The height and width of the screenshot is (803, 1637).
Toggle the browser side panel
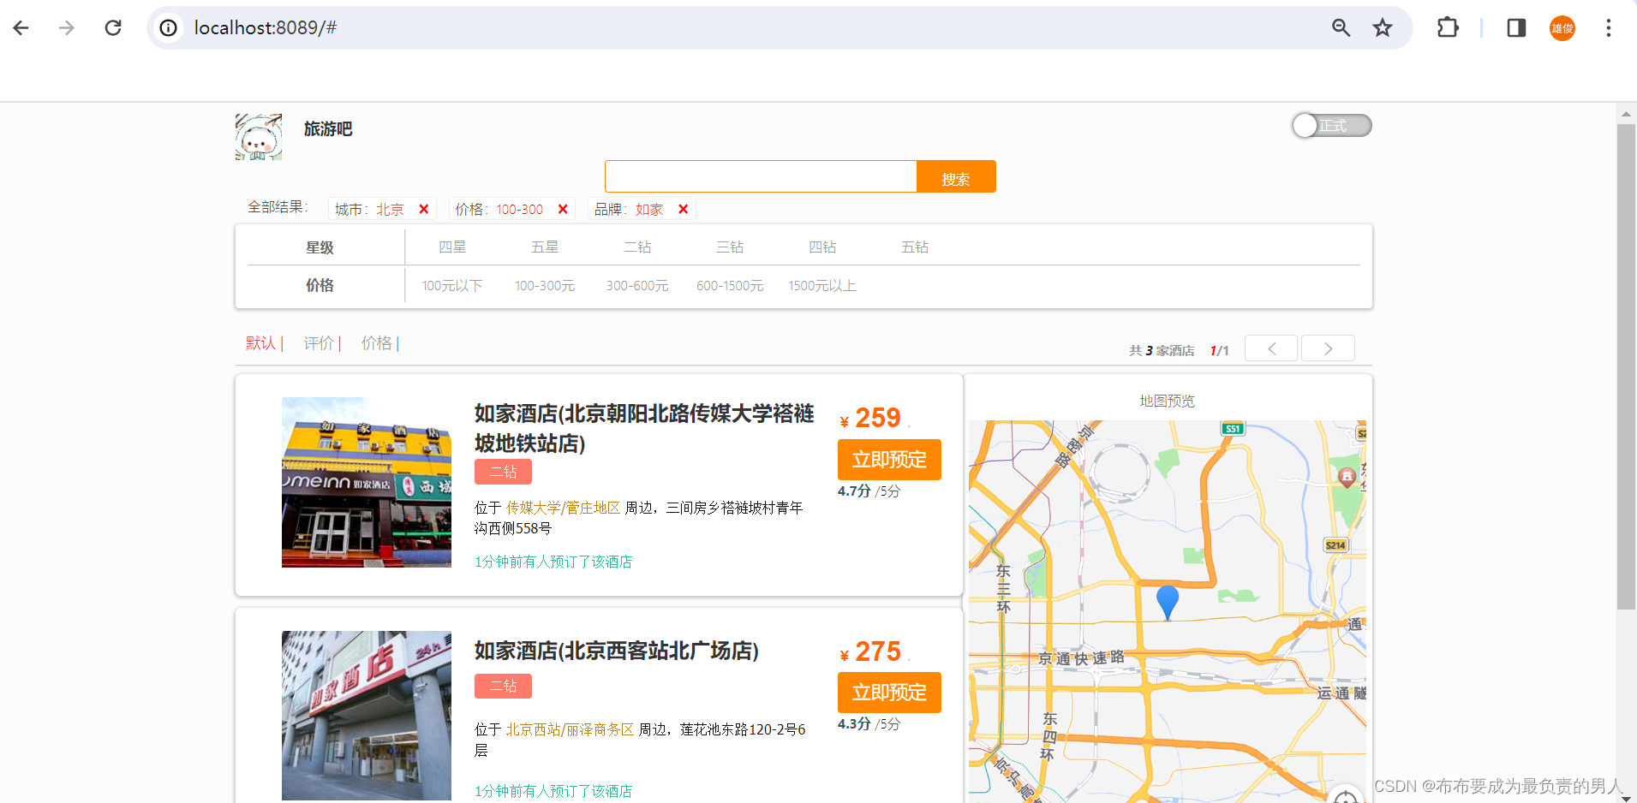1516,28
